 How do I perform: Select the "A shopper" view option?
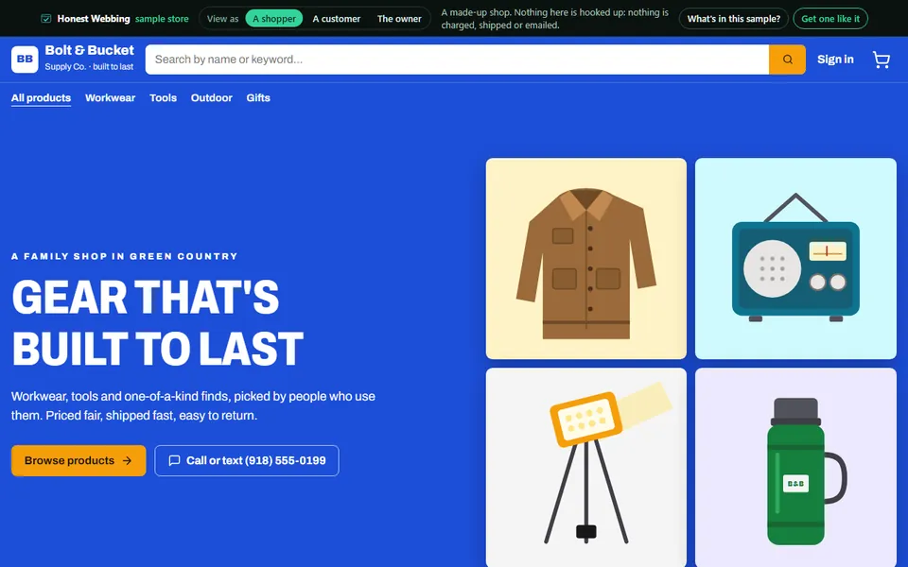point(274,19)
